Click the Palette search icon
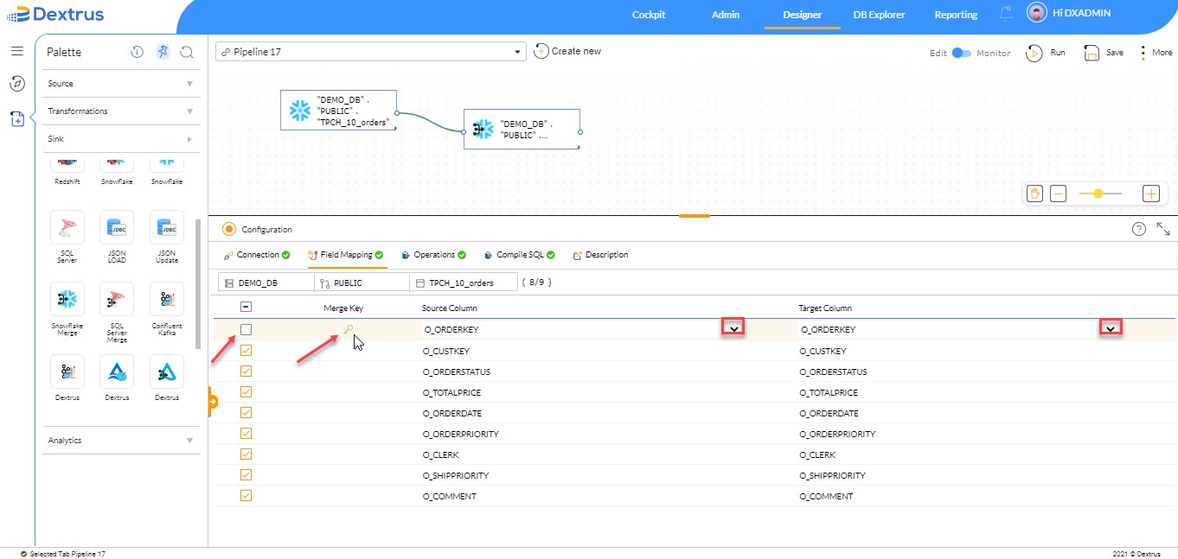The height and width of the screenshot is (559, 1178). pos(186,52)
